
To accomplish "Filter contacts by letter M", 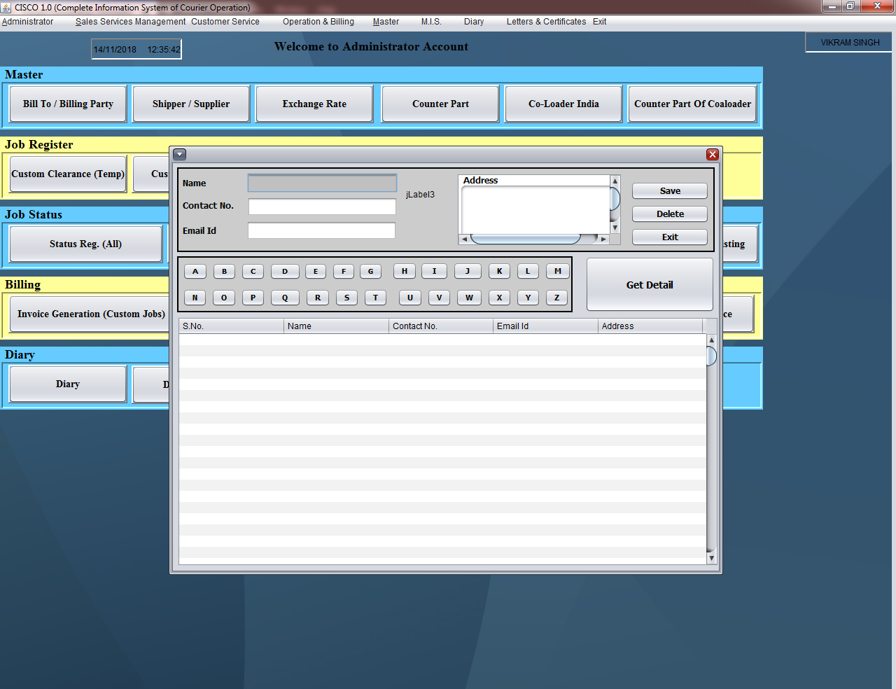I will pyautogui.click(x=558, y=272).
